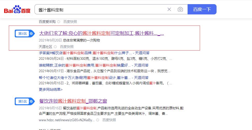
Task: Open the 百度快照 link beside the hdzc.net URL
Action: tap(109, 120)
